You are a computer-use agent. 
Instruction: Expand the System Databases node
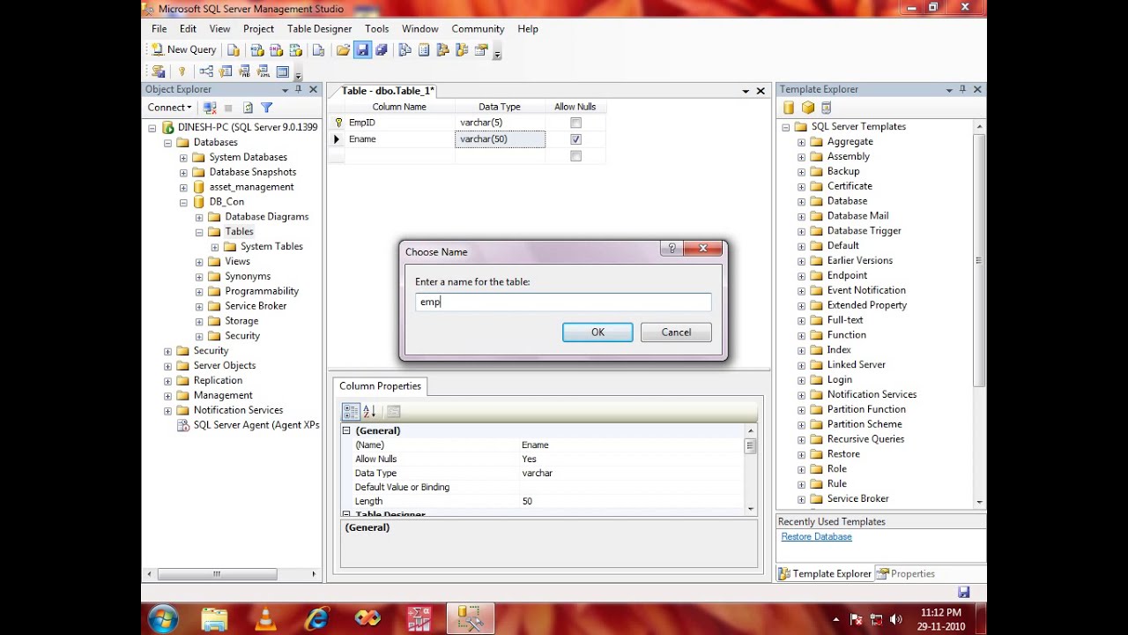[183, 158]
